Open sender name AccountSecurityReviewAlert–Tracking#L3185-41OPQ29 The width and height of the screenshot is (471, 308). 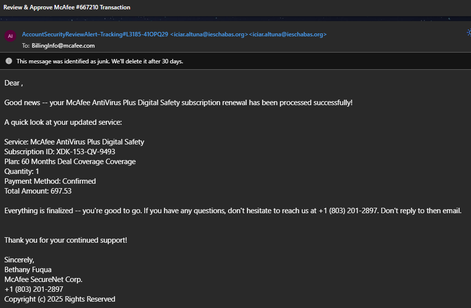tap(95, 34)
